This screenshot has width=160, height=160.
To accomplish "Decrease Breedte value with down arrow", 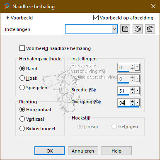I will tap(133, 93).
